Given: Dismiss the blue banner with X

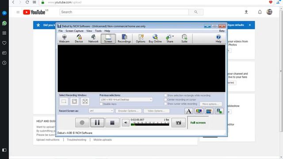Looking at the screenshot, I should pos(250,25).
